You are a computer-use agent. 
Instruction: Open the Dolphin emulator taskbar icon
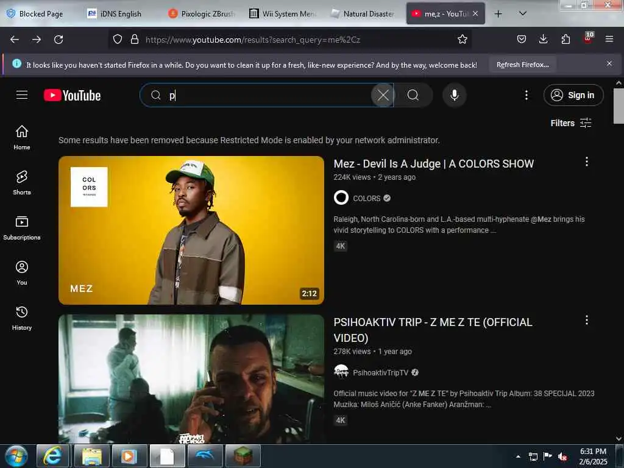pyautogui.click(x=205, y=456)
